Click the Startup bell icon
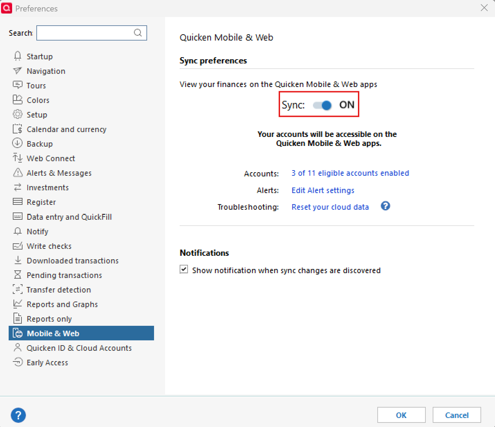 tap(18, 56)
